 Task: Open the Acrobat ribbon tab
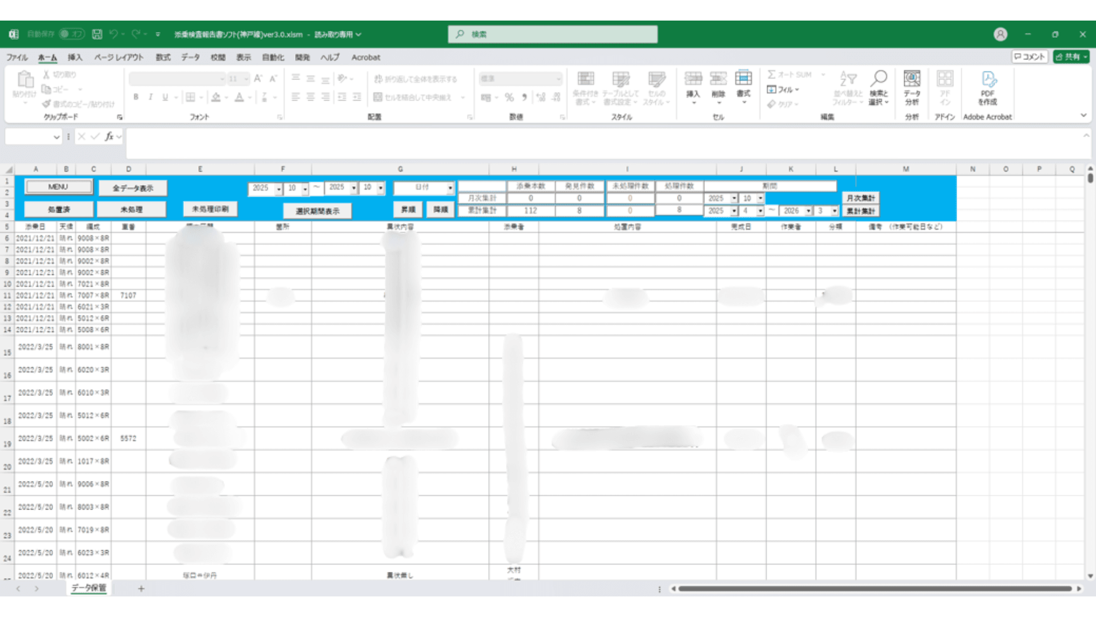tap(366, 57)
